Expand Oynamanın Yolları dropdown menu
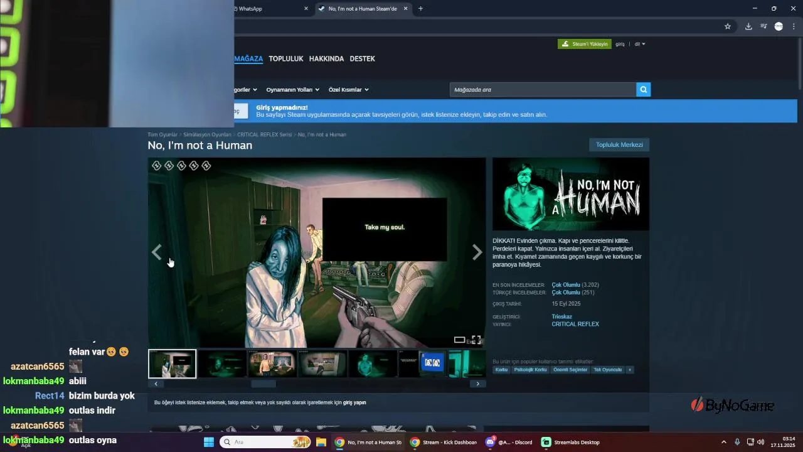This screenshot has height=452, width=803. [x=292, y=90]
